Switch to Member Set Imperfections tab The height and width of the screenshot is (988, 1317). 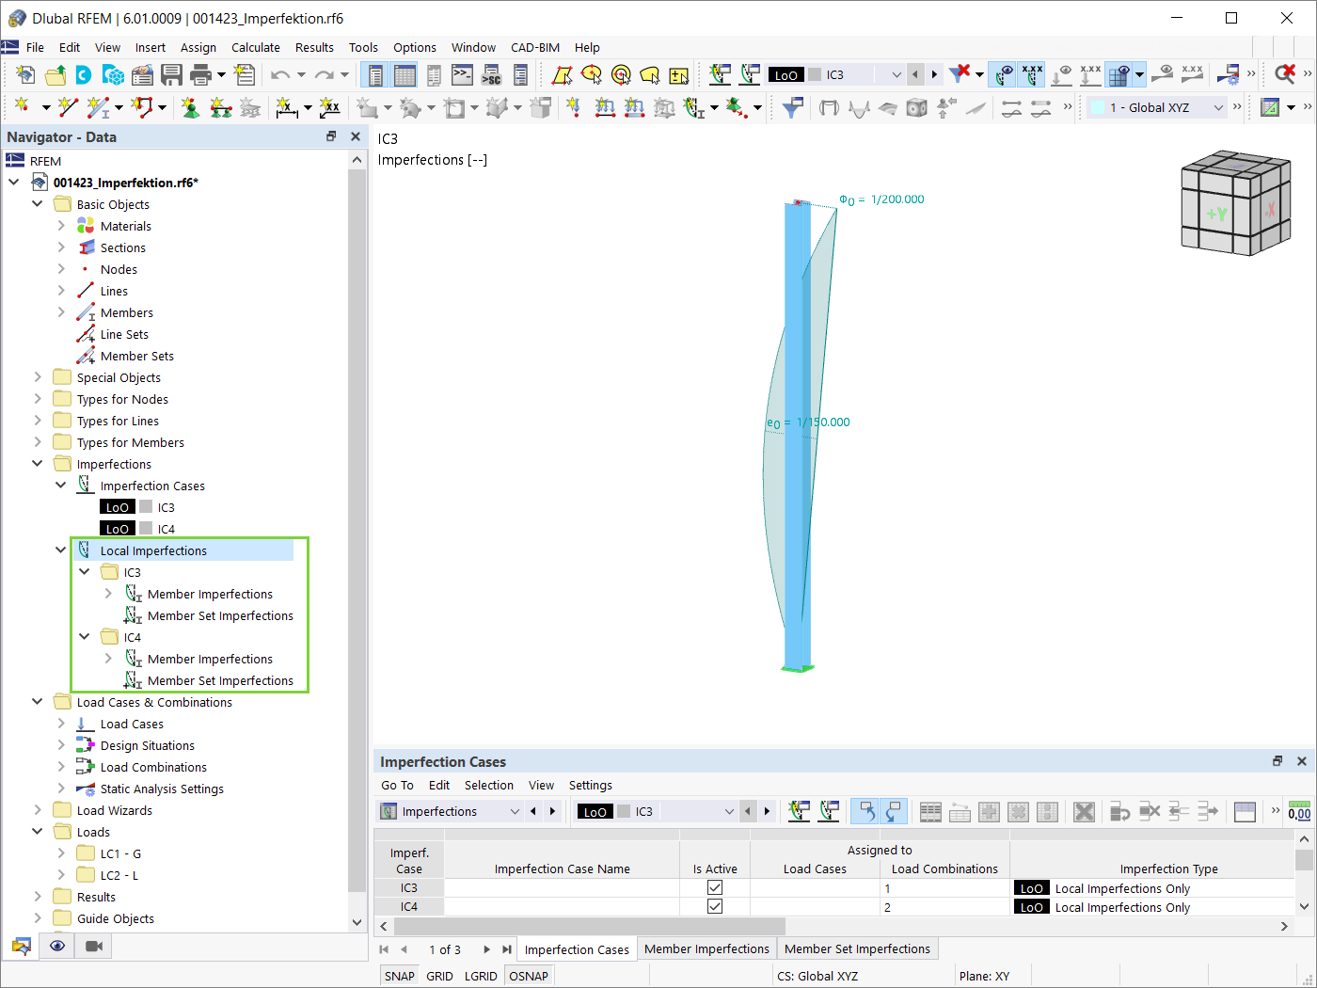coord(857,948)
